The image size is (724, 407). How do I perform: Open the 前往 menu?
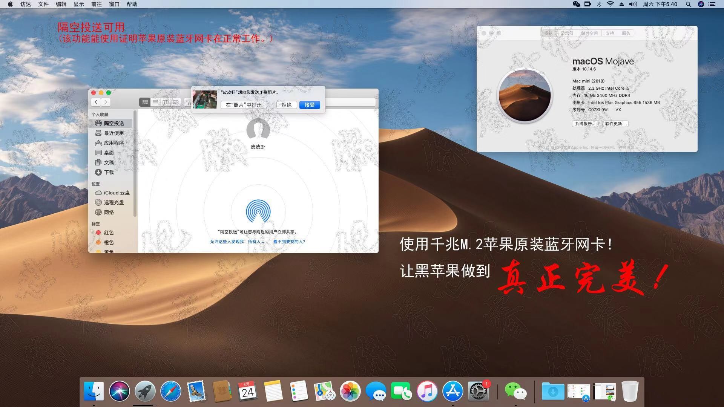pyautogui.click(x=97, y=4)
